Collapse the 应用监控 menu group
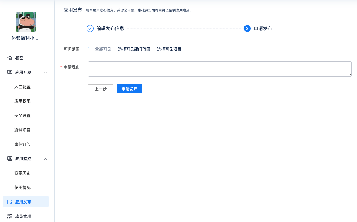Image resolution: width=357 pixels, height=222 pixels. 45,158
